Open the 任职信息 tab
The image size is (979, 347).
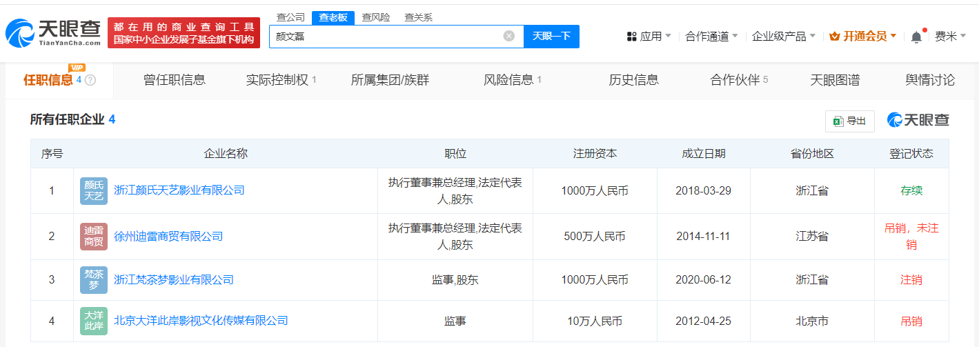59,80
